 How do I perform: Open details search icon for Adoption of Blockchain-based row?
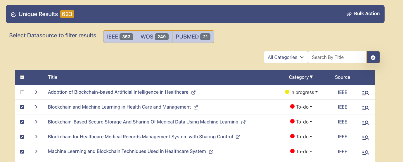coord(366,93)
